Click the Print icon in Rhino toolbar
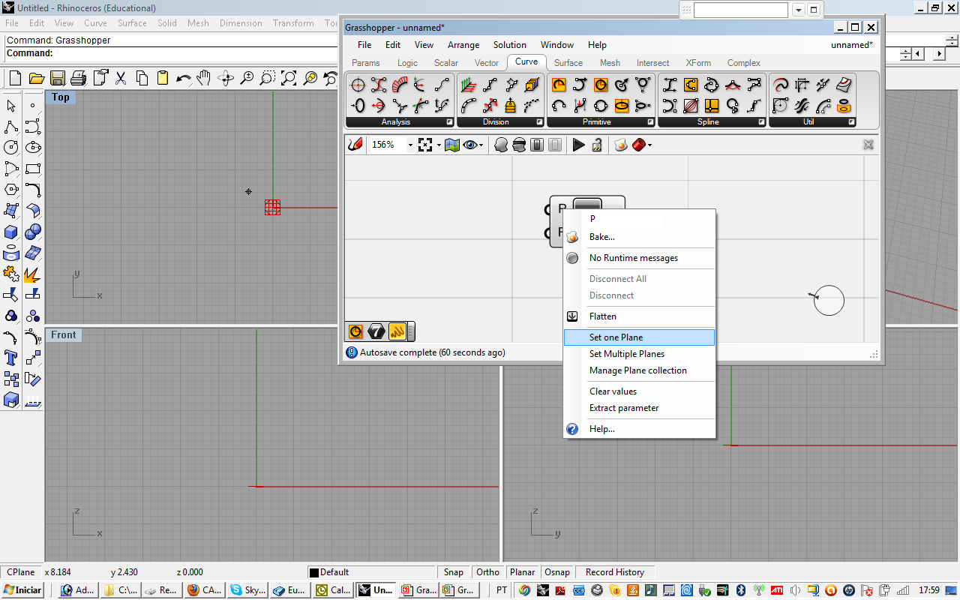The image size is (960, 600). tap(78, 78)
